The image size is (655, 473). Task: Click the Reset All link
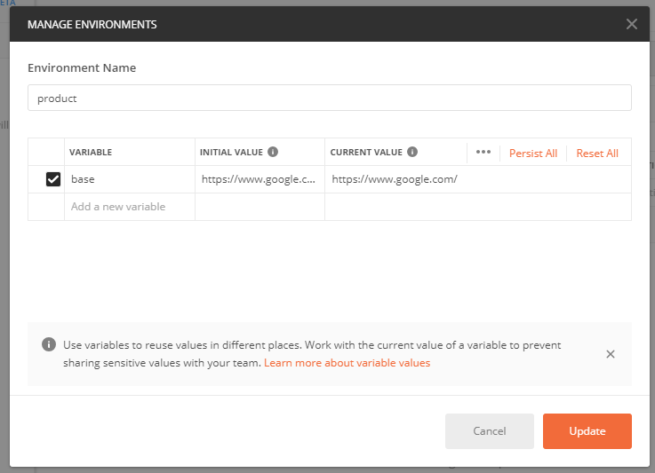[596, 154]
